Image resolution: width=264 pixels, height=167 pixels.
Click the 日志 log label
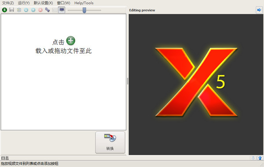point(5,158)
